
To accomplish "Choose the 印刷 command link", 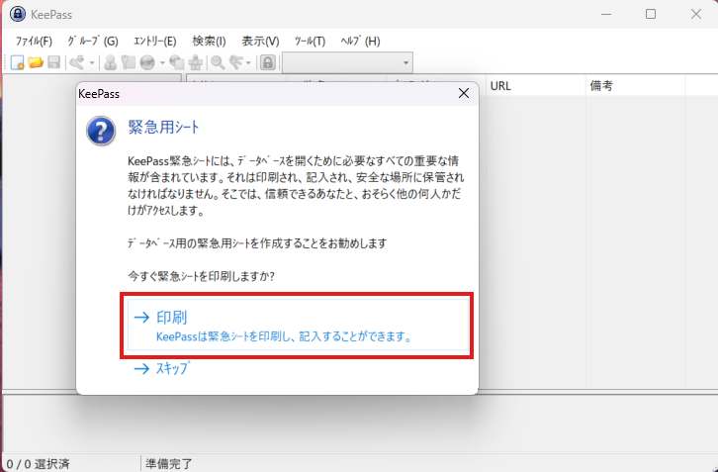I will tap(298, 326).
